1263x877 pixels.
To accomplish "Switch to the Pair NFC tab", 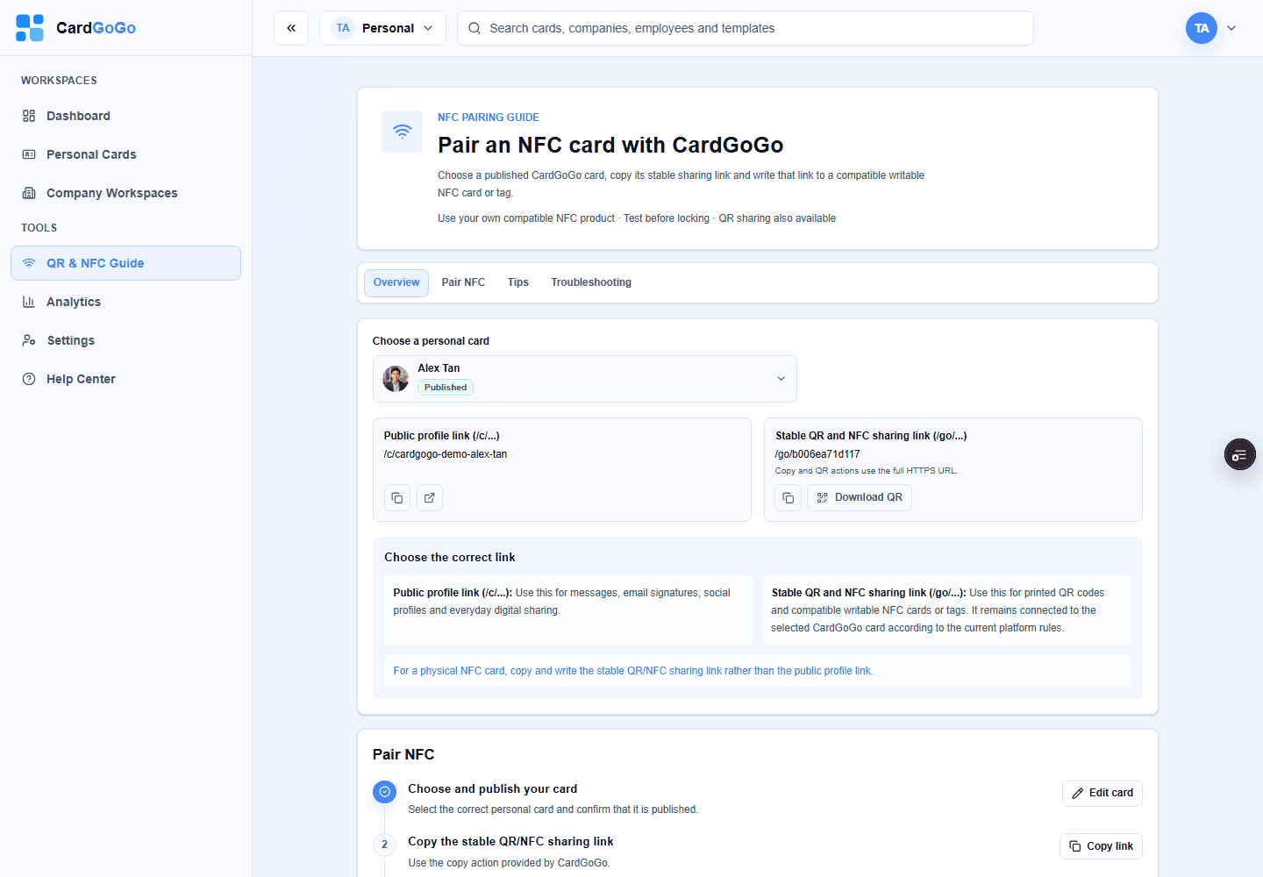I will pyautogui.click(x=463, y=282).
